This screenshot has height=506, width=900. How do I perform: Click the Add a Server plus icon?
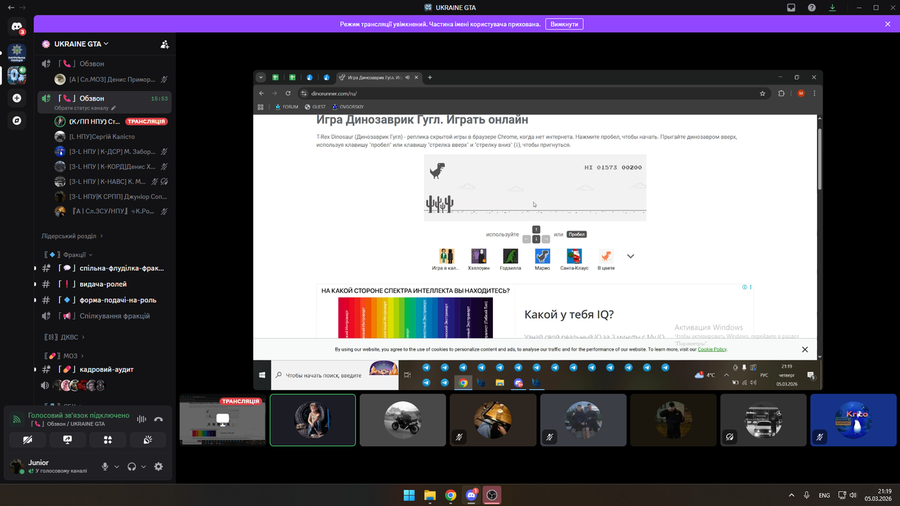click(x=17, y=98)
